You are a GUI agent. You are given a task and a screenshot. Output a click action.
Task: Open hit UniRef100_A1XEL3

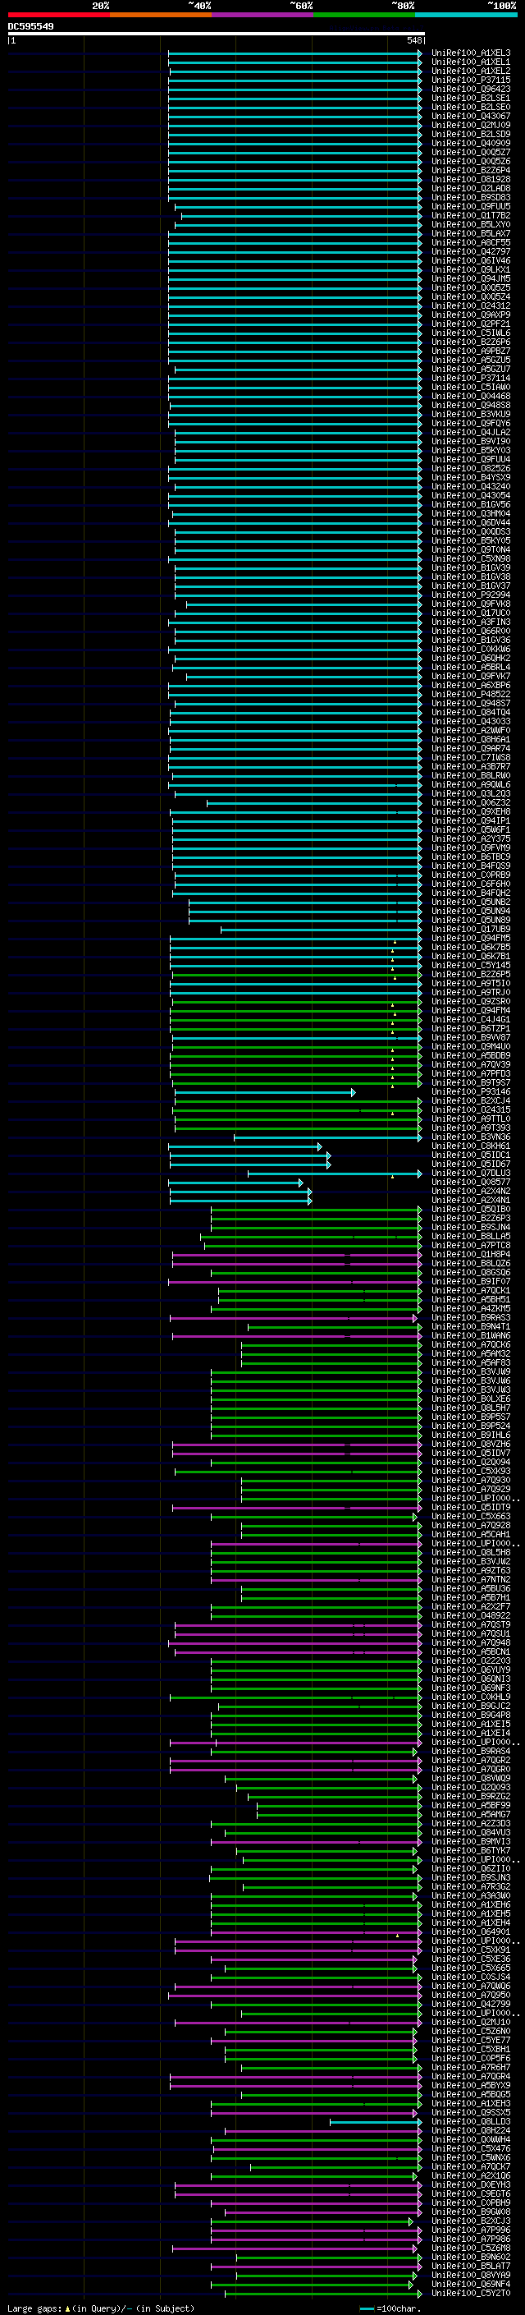[471, 53]
